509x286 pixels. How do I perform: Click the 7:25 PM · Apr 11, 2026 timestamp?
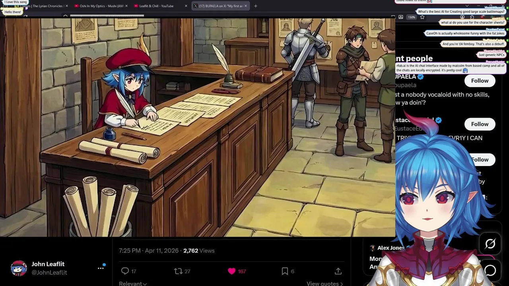point(149,251)
